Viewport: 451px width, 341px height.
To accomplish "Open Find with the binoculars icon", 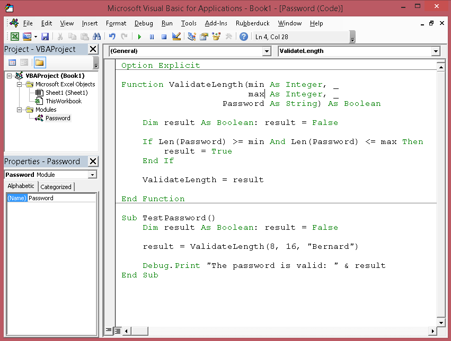I will [x=96, y=37].
